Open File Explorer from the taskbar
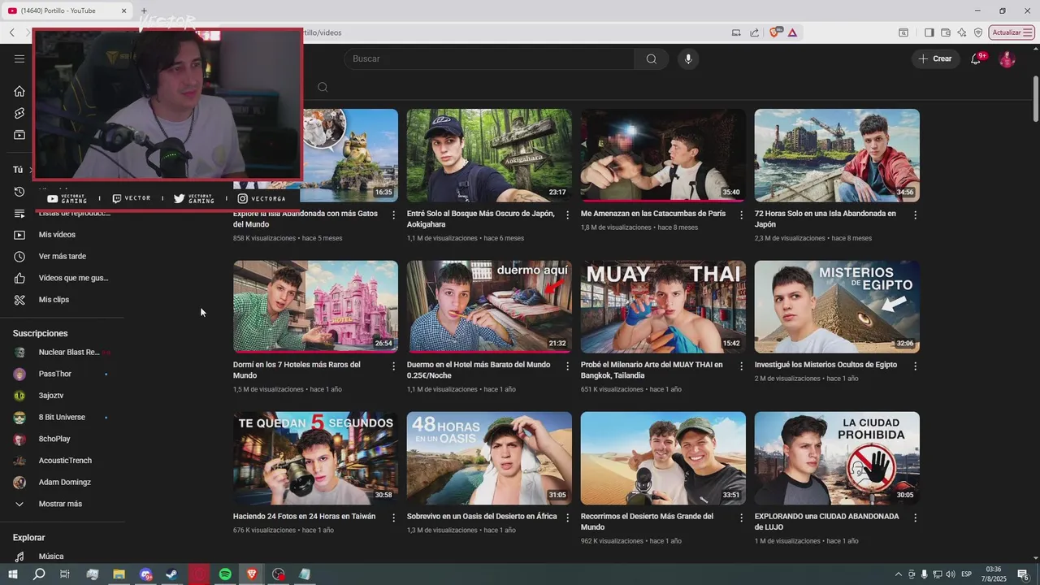Viewport: 1040px width, 585px height. tap(119, 574)
